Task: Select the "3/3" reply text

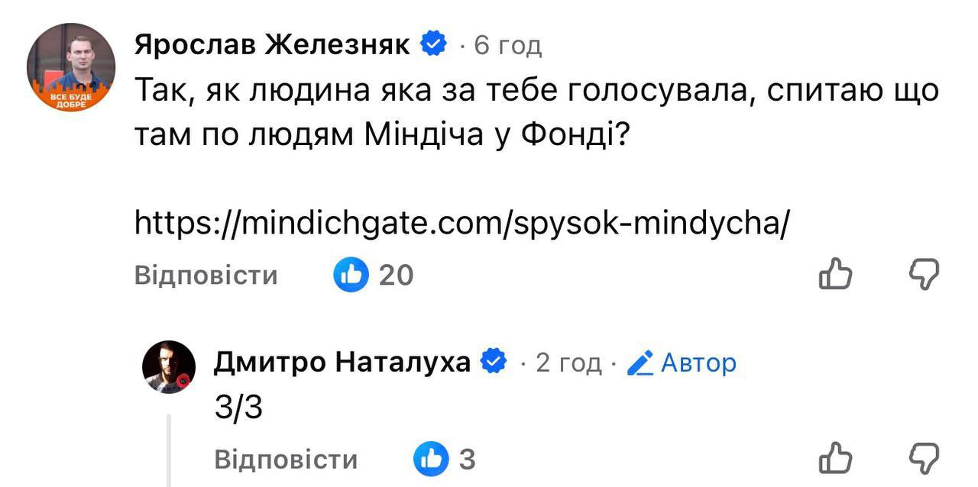Action: coord(238,409)
